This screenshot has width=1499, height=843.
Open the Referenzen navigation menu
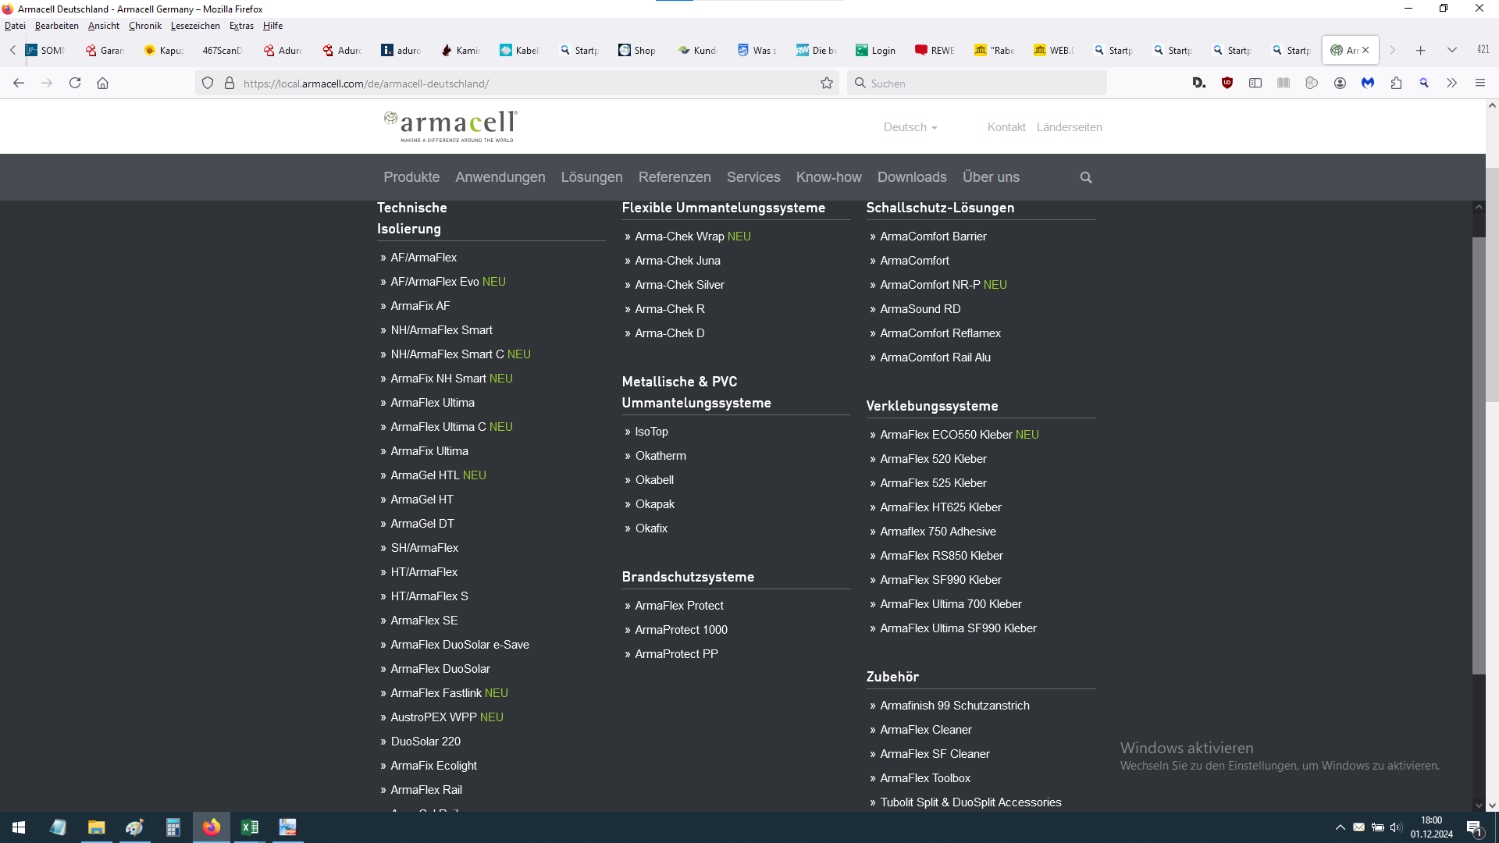coord(675,177)
